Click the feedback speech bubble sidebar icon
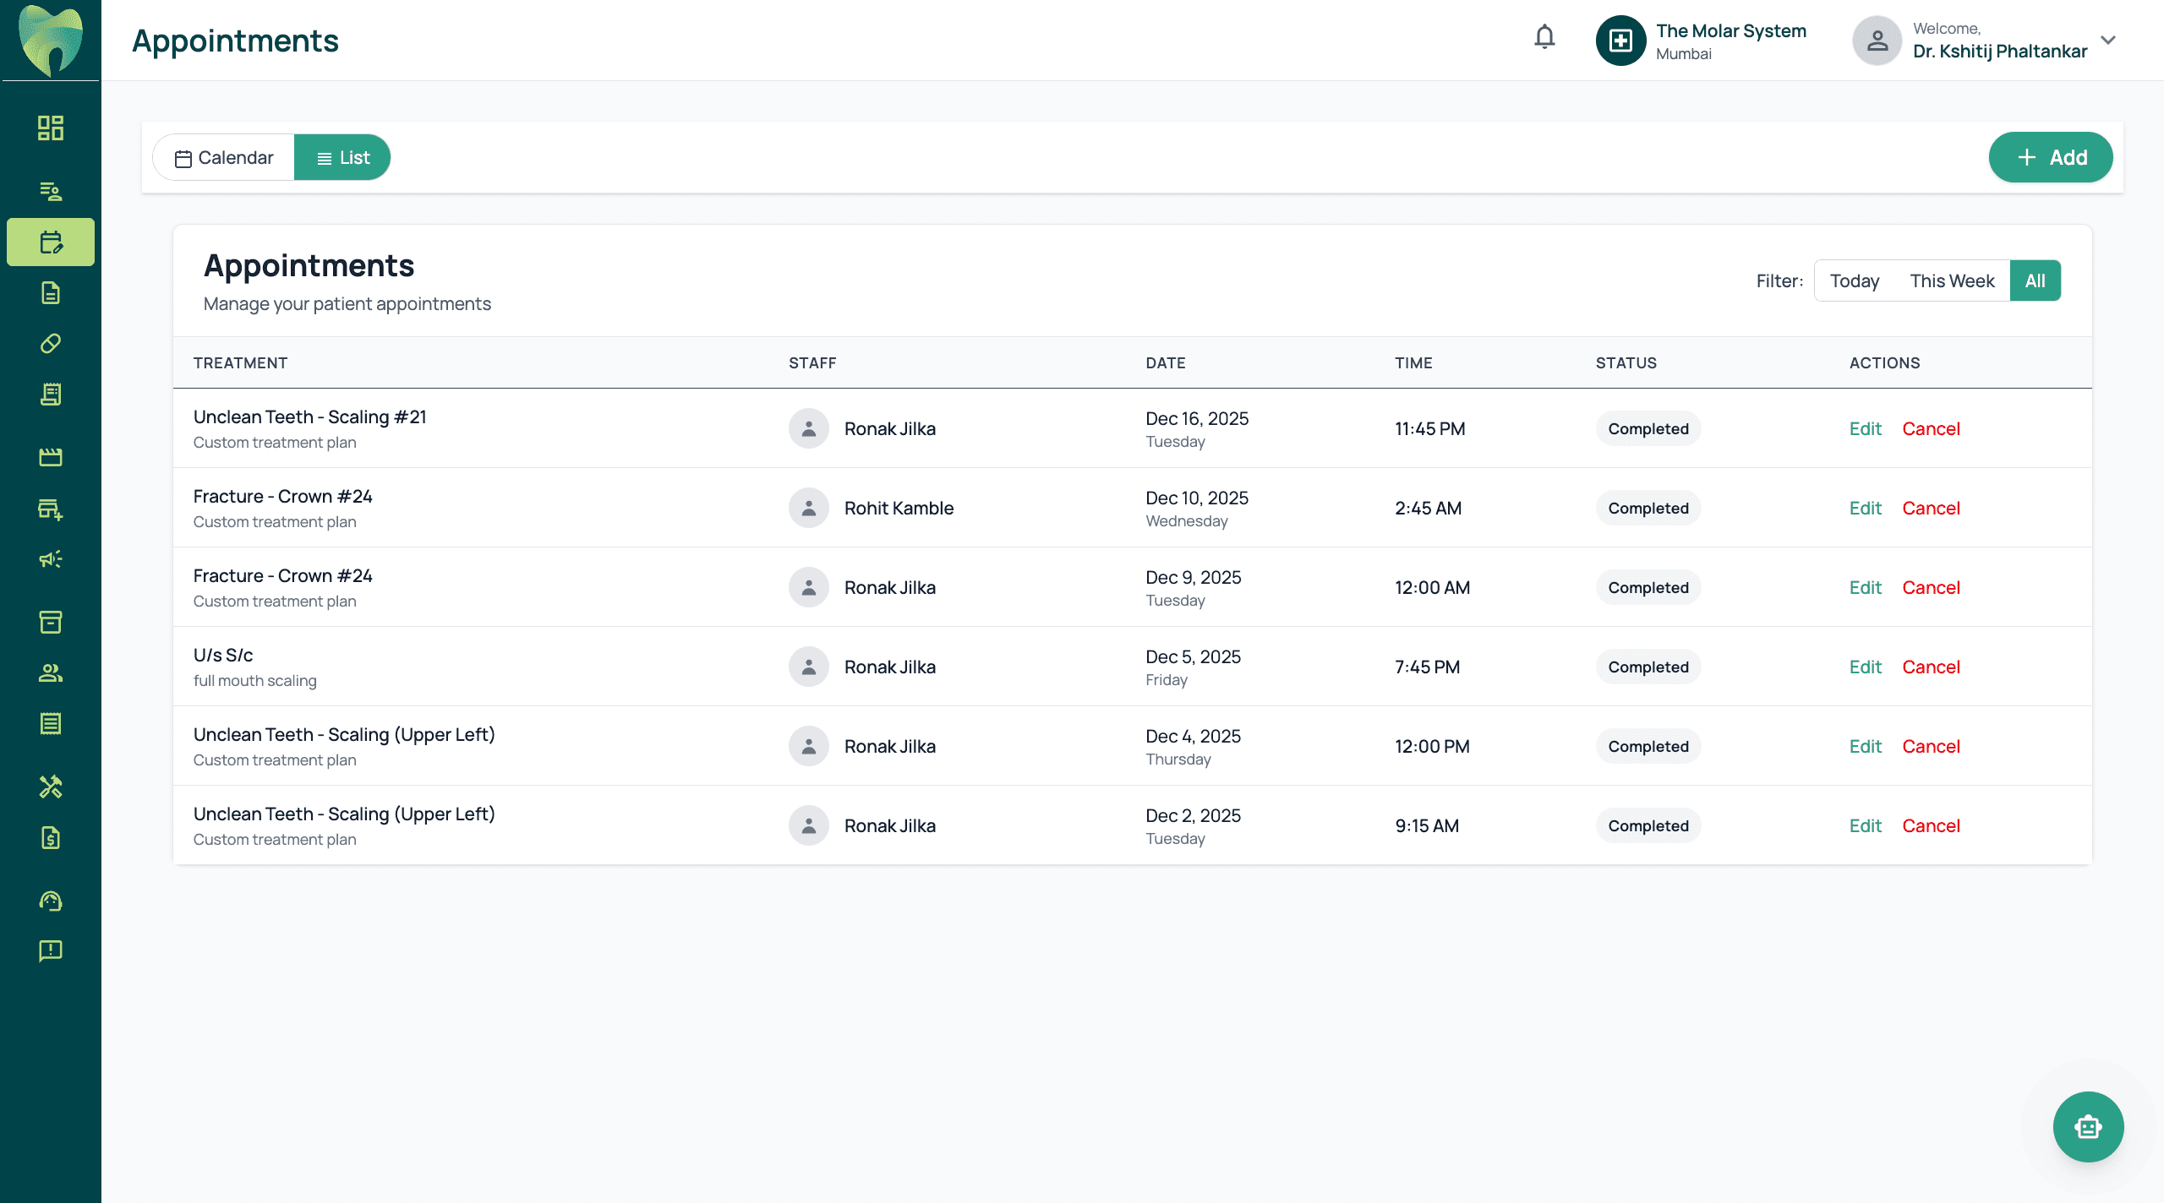The image size is (2164, 1203). tap(51, 950)
